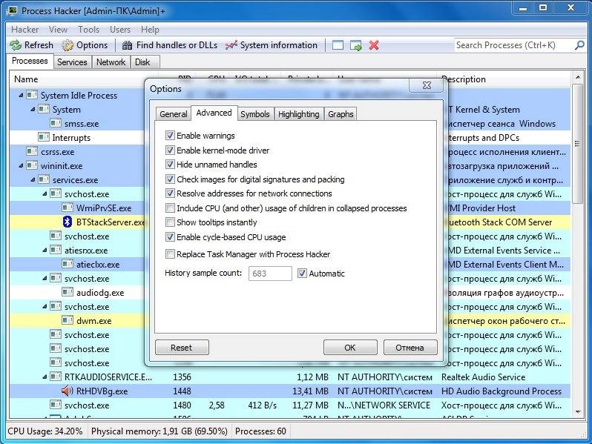592x444 pixels.
Task: Click the icon next to atieclxx.exe
Action: [x=68, y=264]
